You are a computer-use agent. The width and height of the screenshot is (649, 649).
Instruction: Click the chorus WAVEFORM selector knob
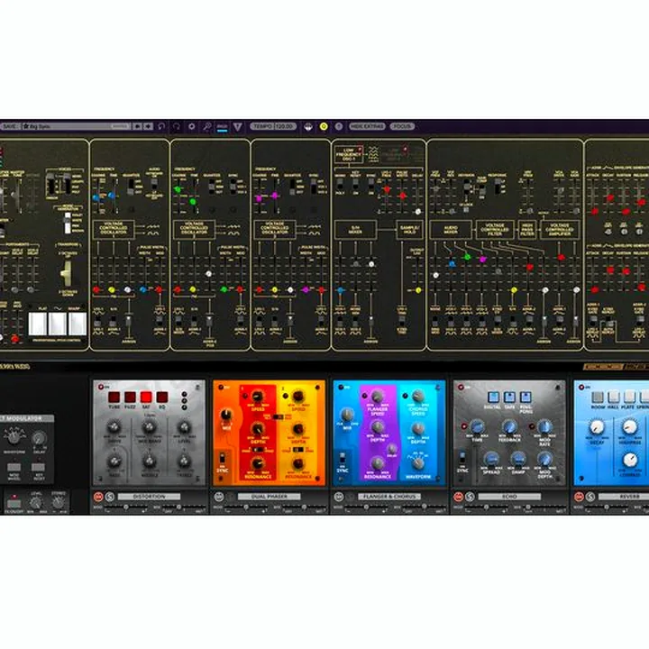point(418,462)
